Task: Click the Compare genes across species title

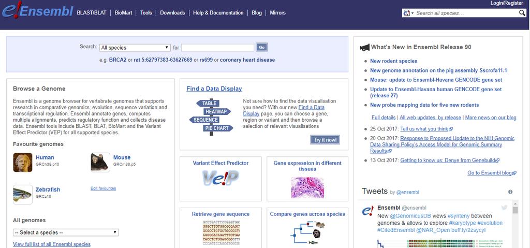Action: [x=307, y=214]
